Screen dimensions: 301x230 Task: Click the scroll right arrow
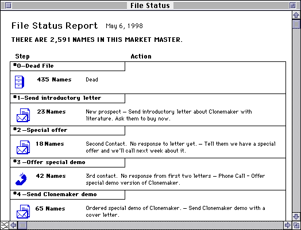[288, 225]
